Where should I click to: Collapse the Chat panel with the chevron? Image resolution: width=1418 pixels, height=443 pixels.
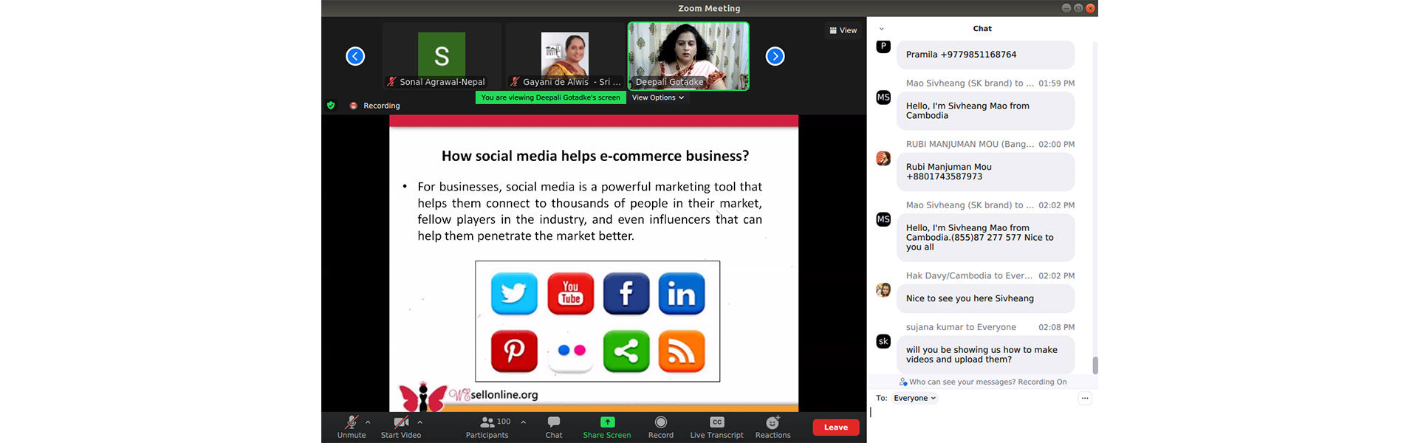(x=881, y=29)
